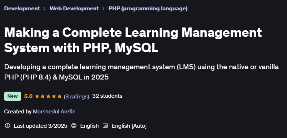Click the English [Auto] captions label
The width and height of the screenshot is (287, 138).
[129, 126]
